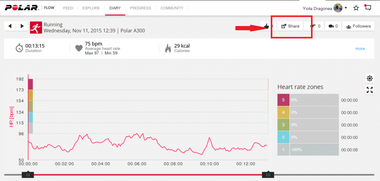This screenshot has width=380, height=181.
Task: Expand the heart rate graph to fullscreen
Action: [x=370, y=90]
